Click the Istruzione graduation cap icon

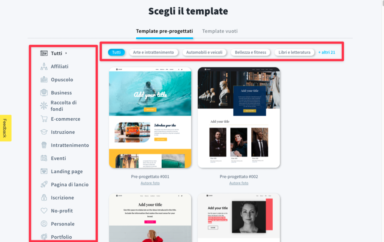(44, 132)
